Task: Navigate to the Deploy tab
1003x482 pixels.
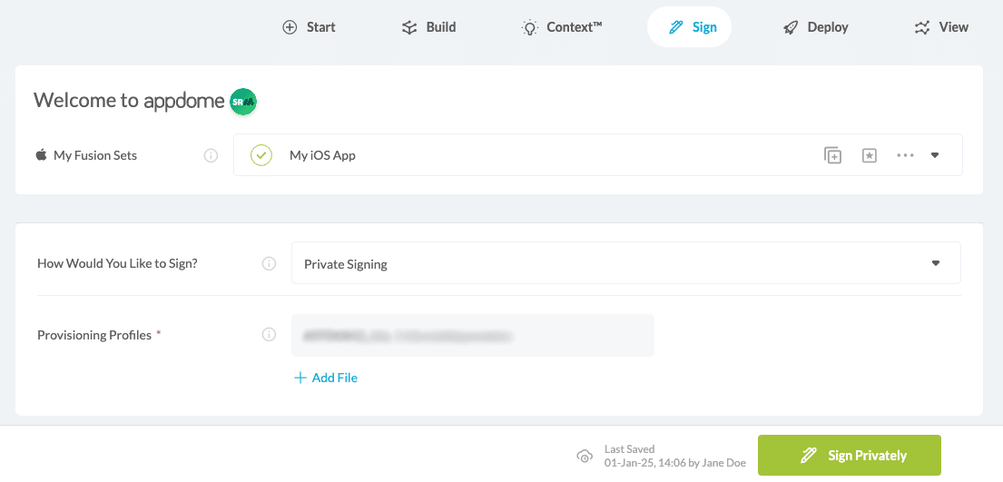Action: pos(815,27)
